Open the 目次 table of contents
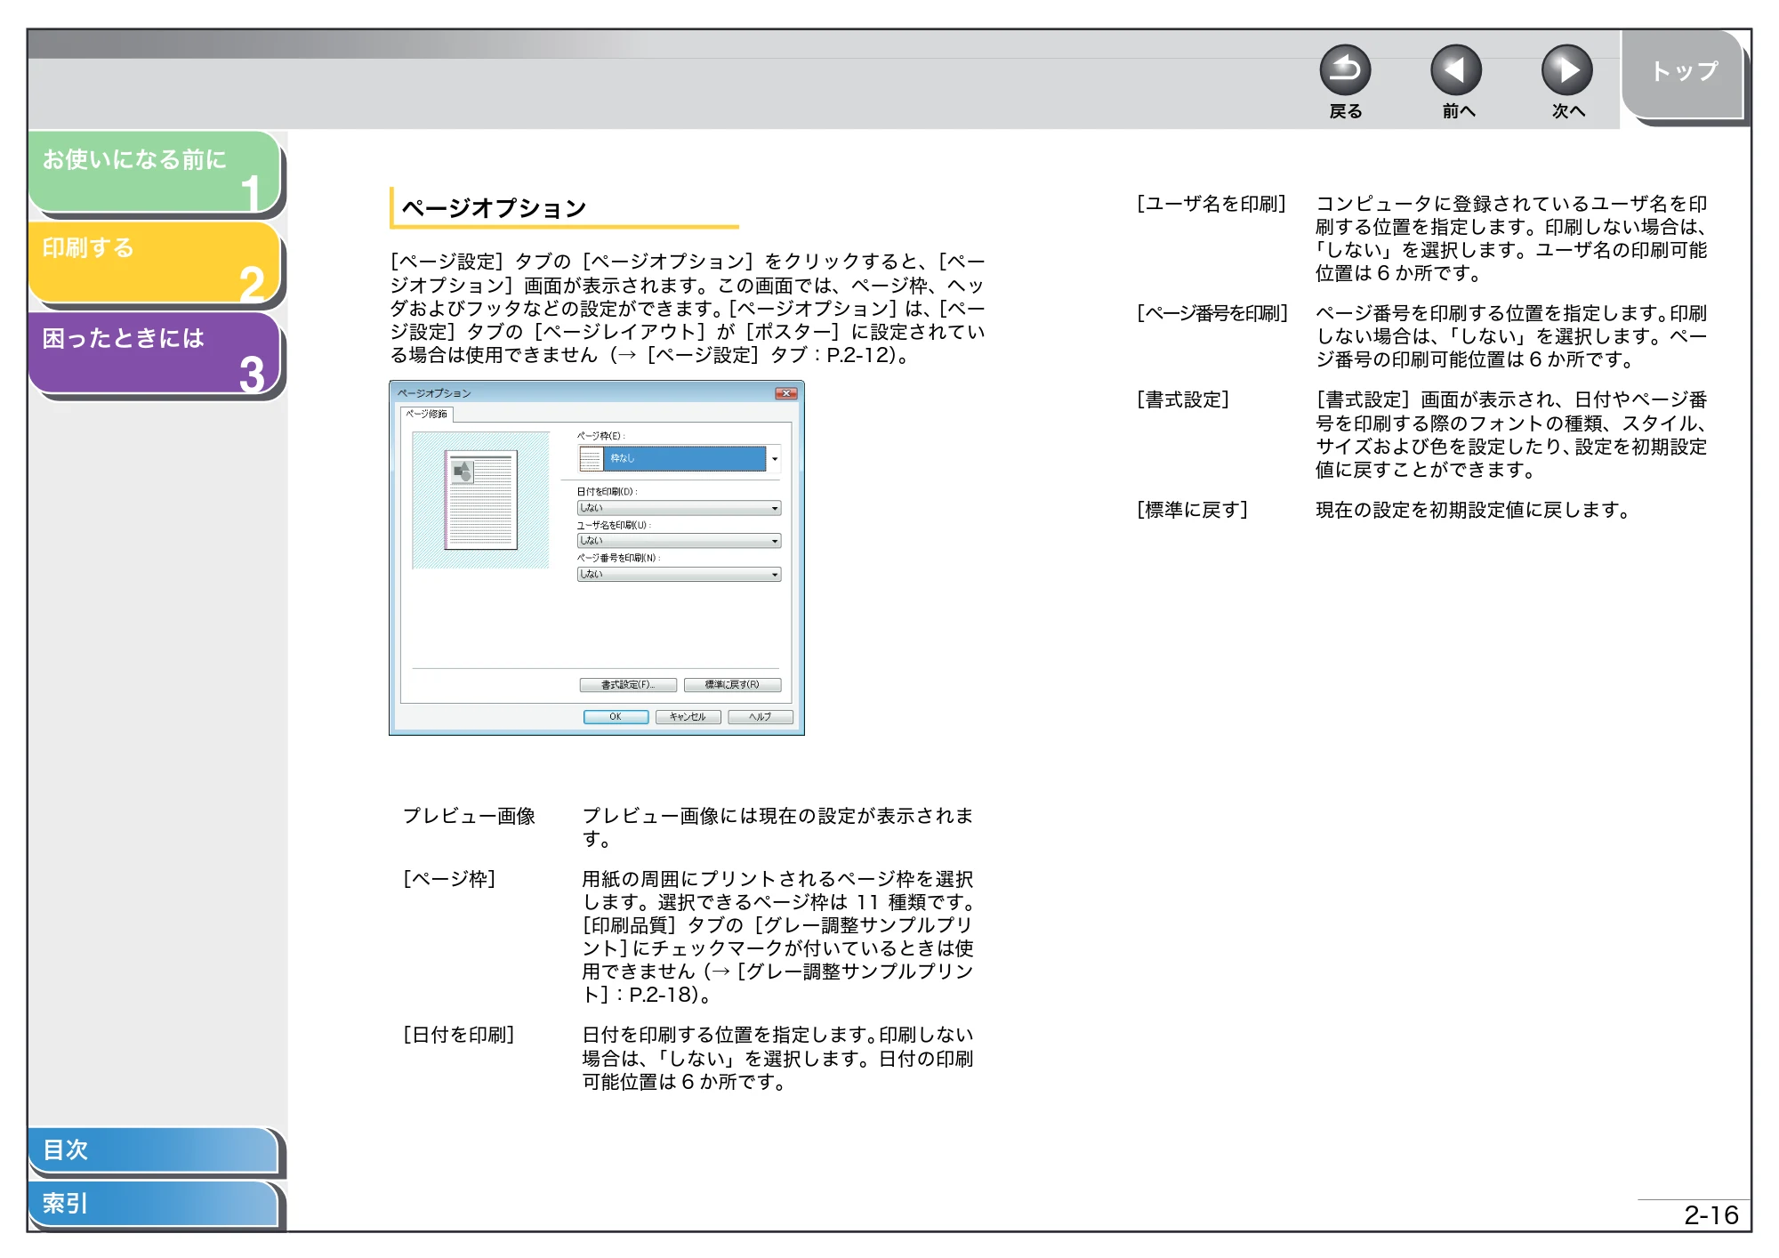The width and height of the screenshot is (1779, 1258). click(x=153, y=1149)
